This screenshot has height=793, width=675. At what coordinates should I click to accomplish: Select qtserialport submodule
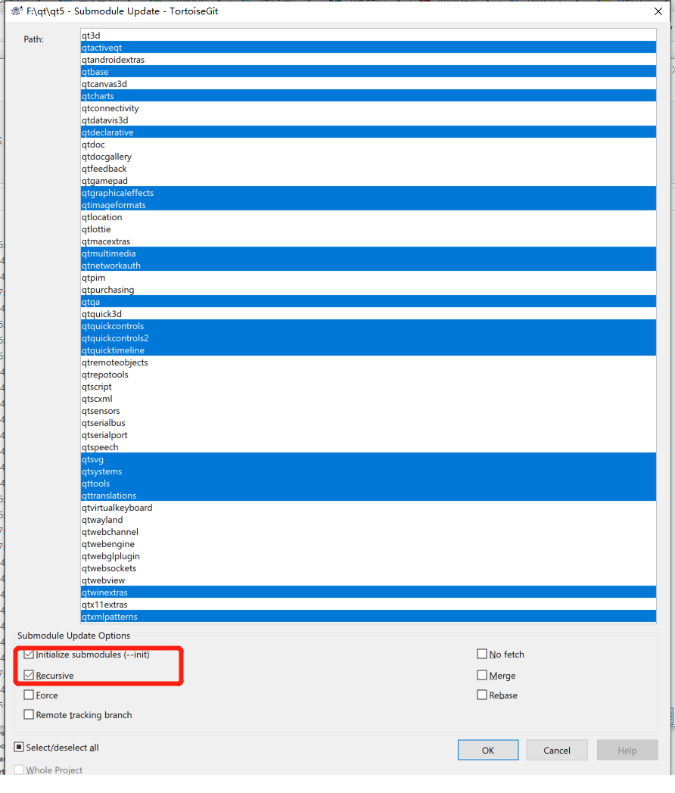(368, 435)
